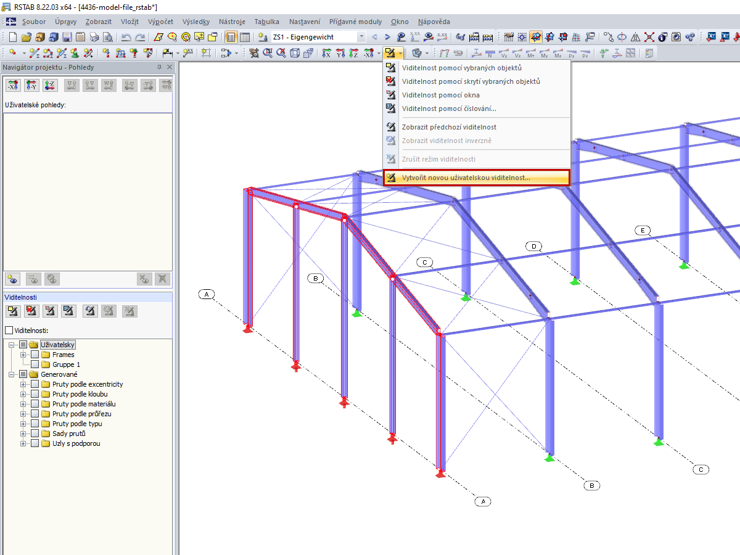Expand the Frames tree node
This screenshot has width=740, height=555.
[23, 355]
